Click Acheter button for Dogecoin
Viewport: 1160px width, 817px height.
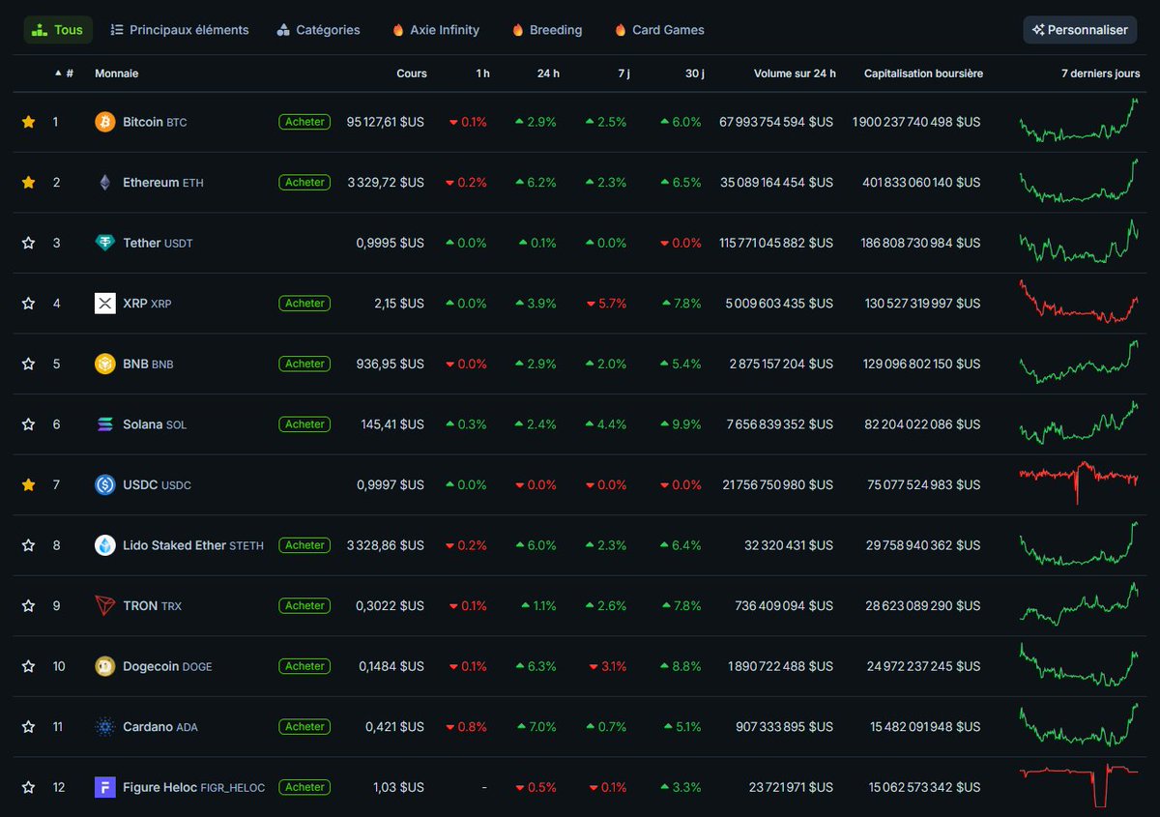304,666
